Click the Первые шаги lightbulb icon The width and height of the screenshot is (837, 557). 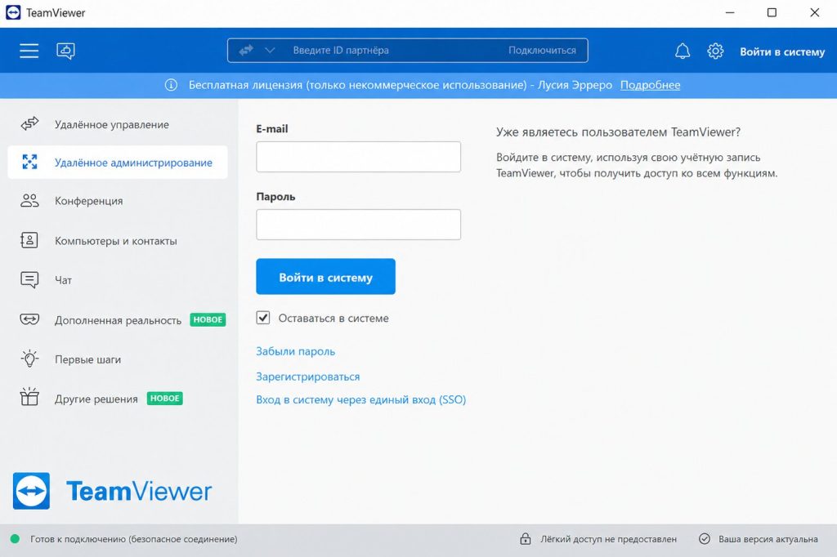pyautogui.click(x=29, y=359)
